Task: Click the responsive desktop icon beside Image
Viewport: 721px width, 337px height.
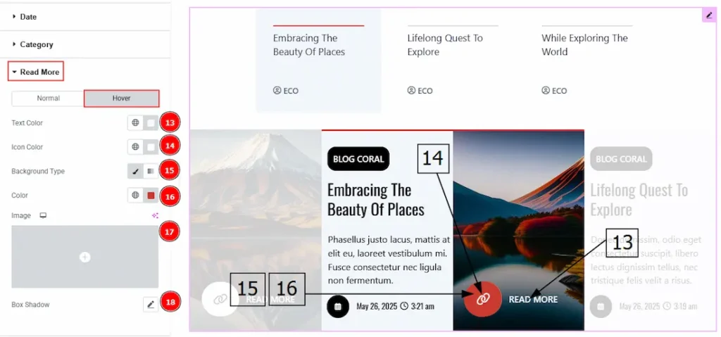Action: [x=43, y=216]
